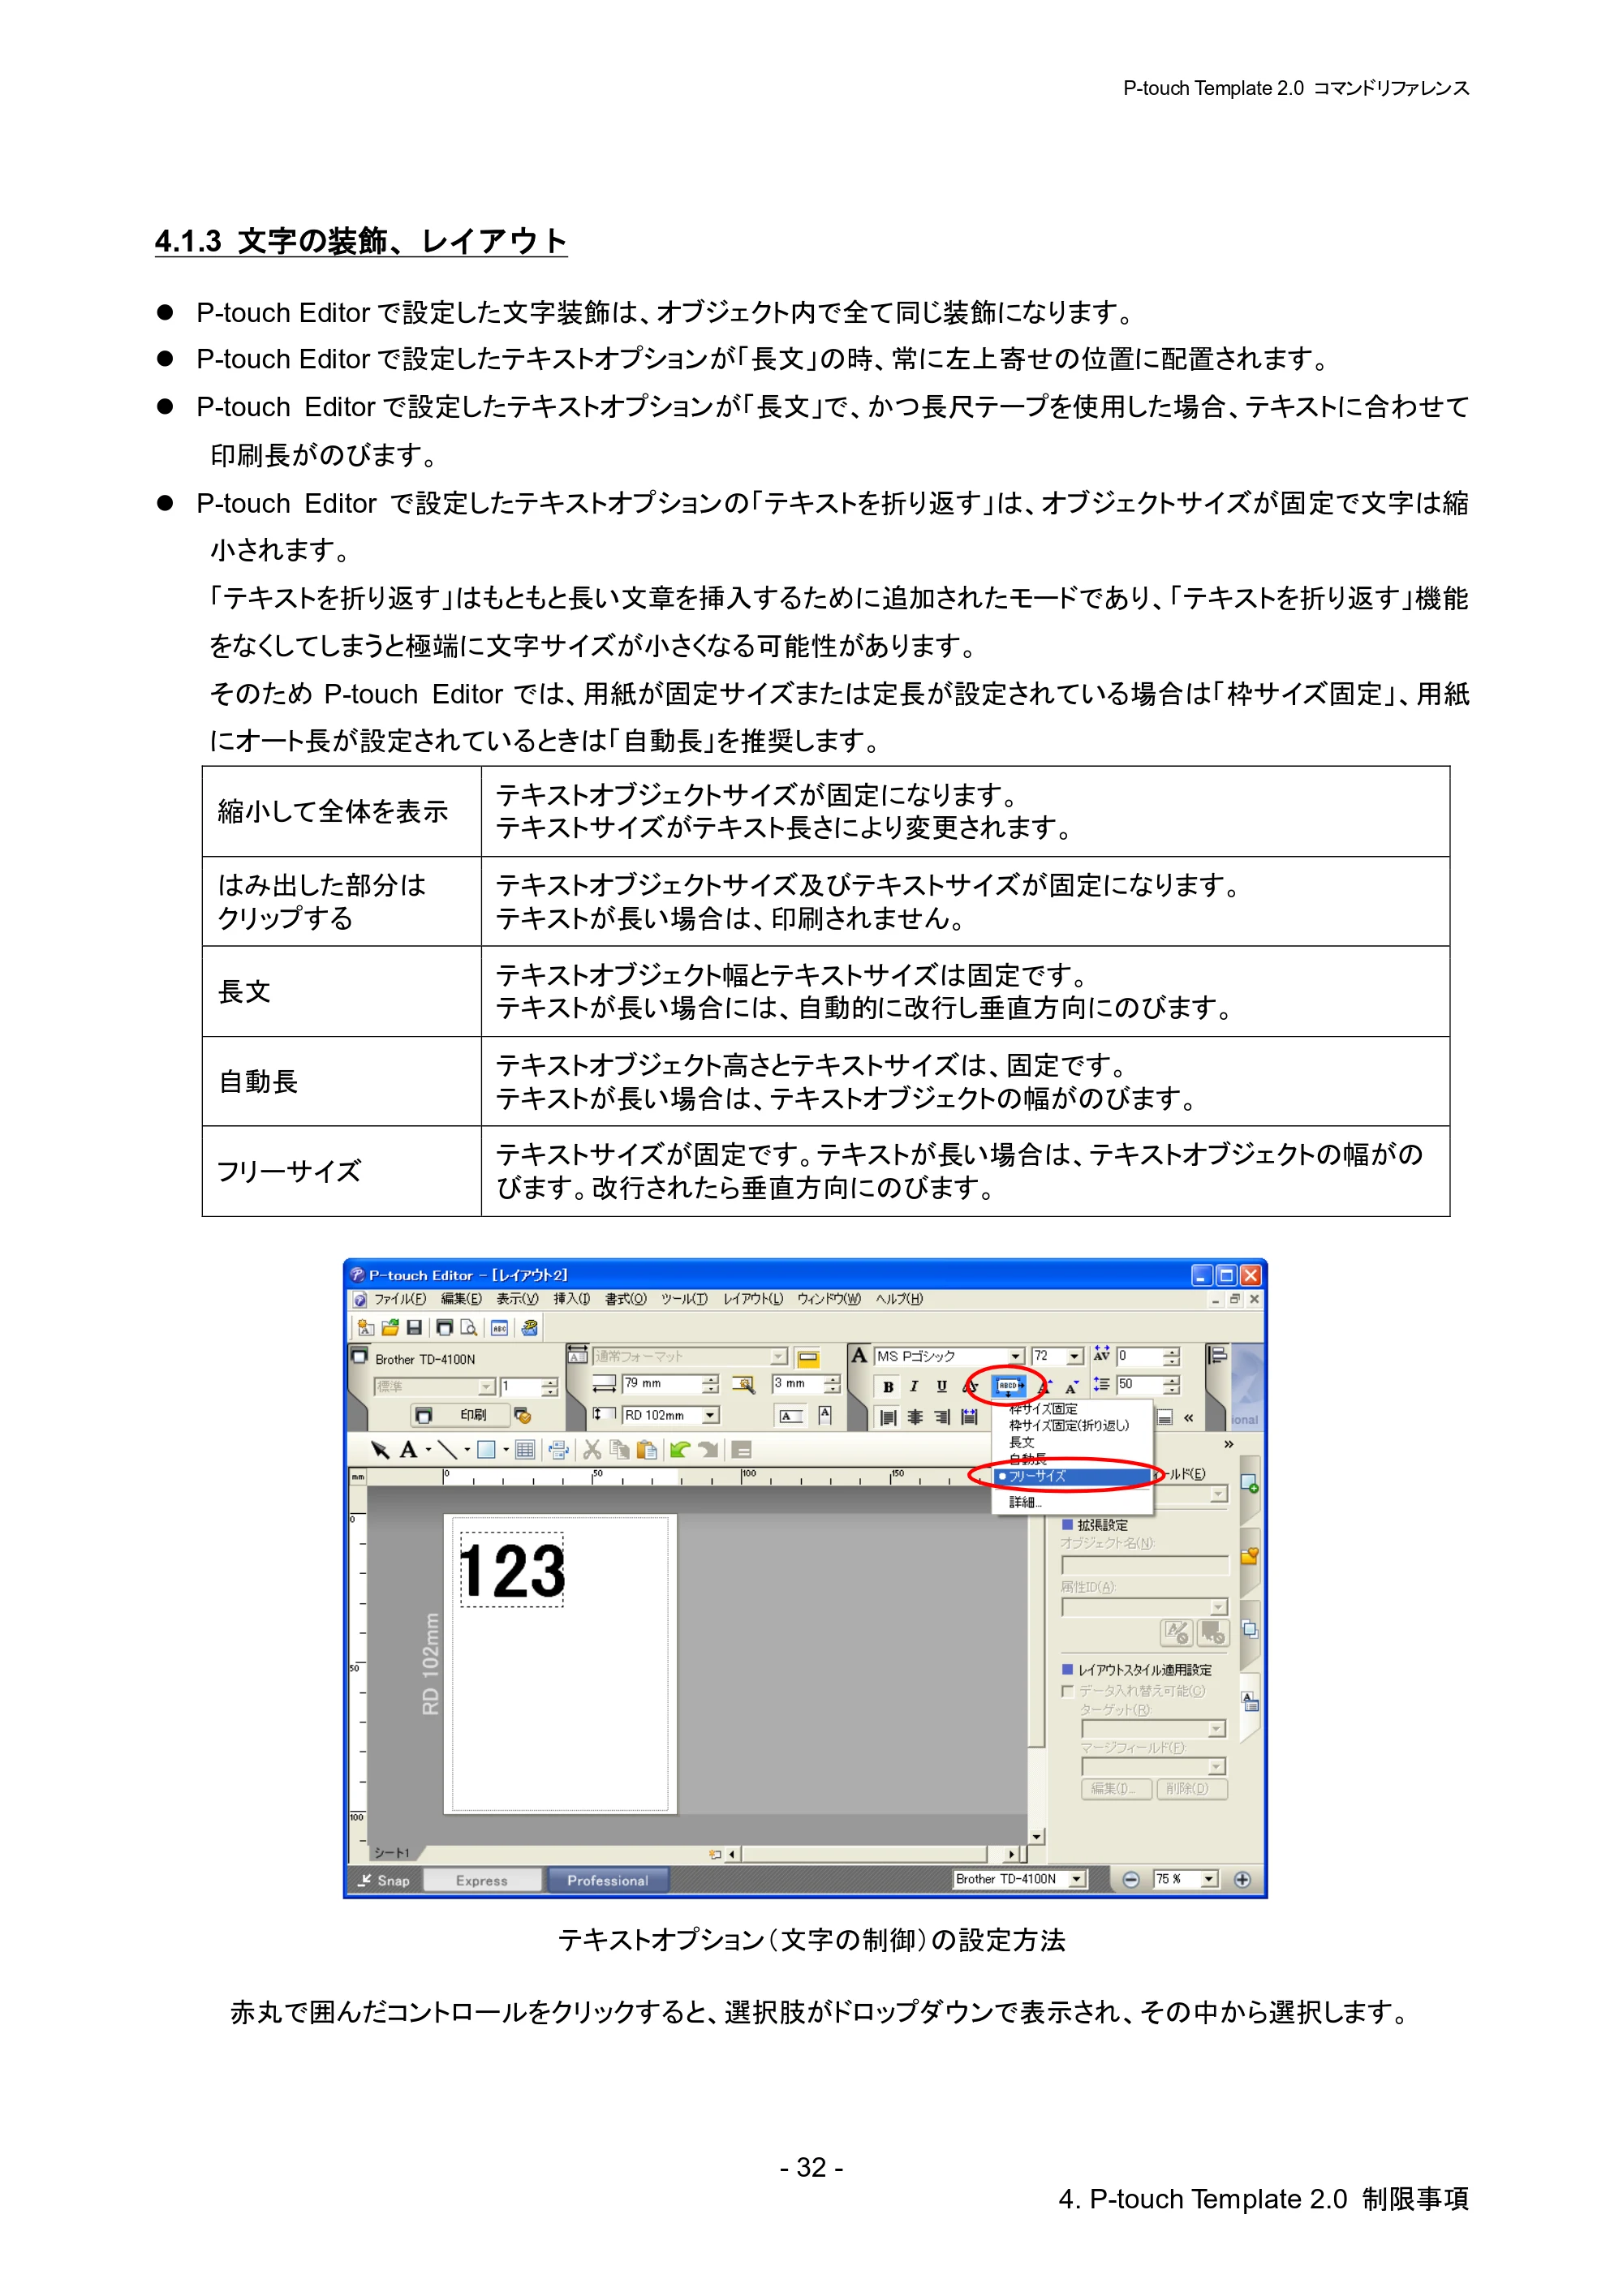The image size is (1623, 2296).
Task: Open the font size 72 dropdown
Action: point(1075,1356)
